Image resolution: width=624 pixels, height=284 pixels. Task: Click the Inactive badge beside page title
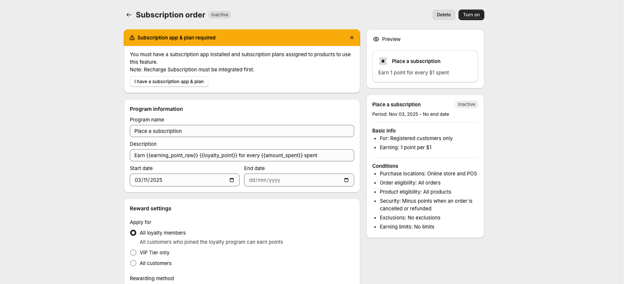pos(220,15)
